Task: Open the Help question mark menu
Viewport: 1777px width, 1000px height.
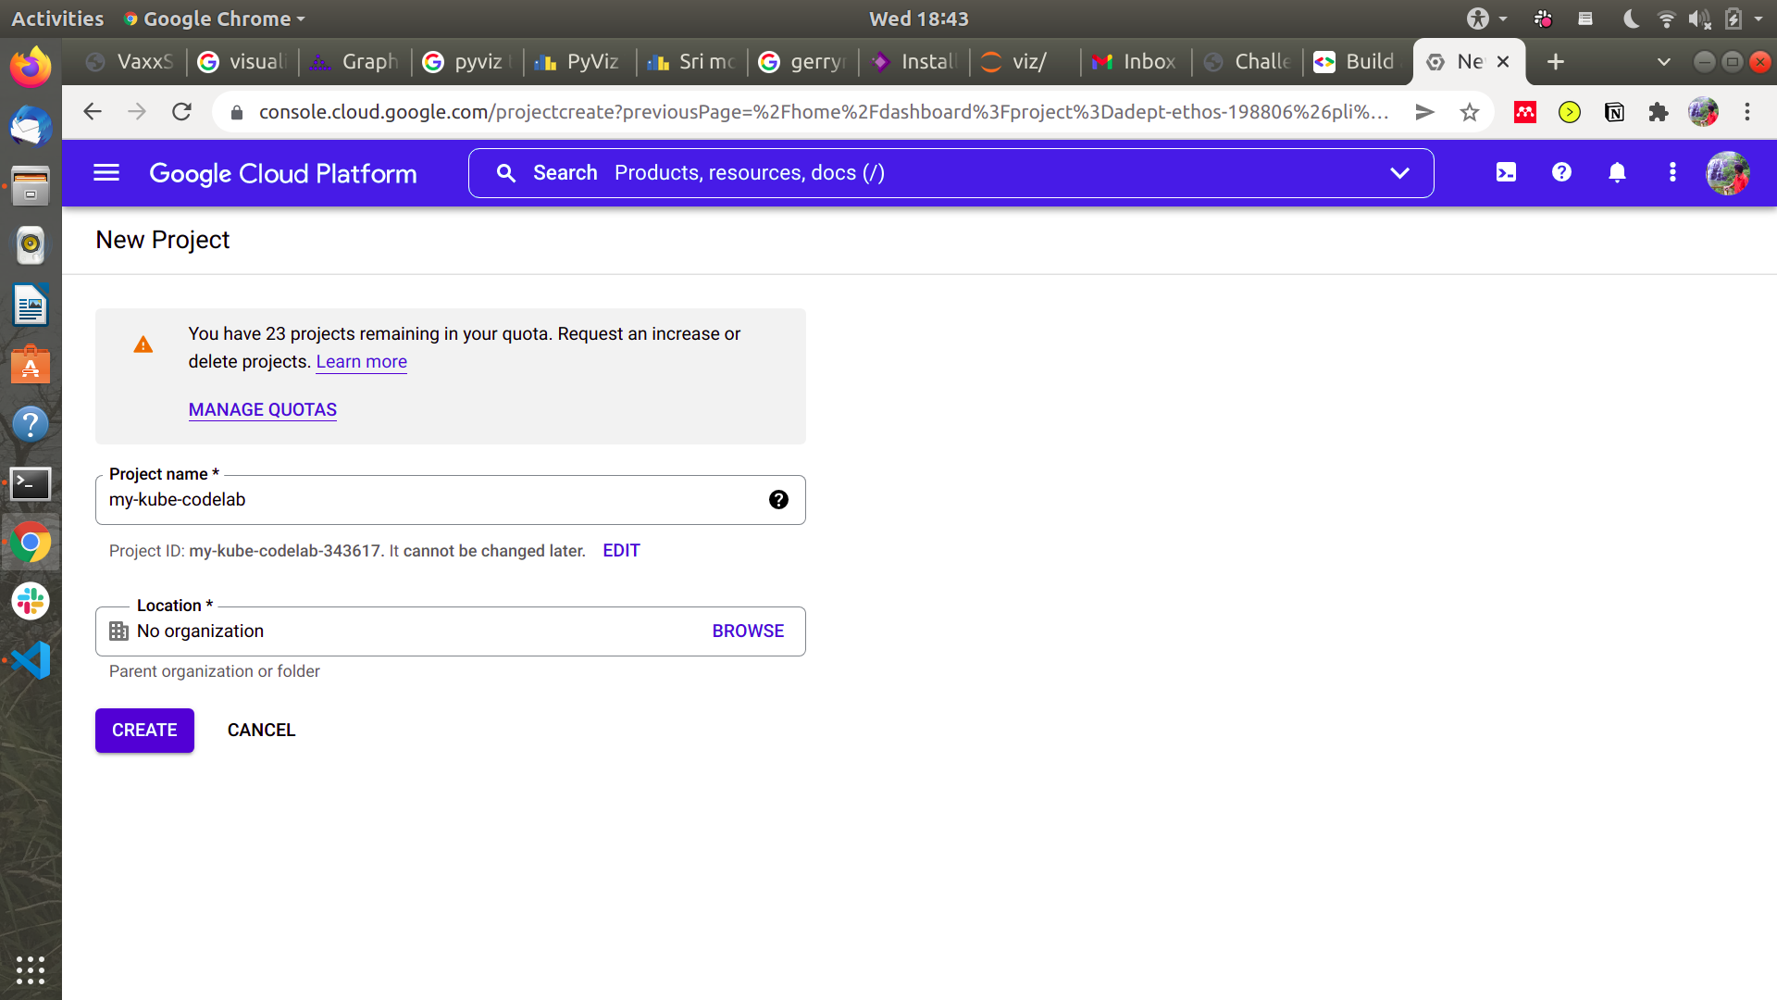Action: [x=1561, y=173]
